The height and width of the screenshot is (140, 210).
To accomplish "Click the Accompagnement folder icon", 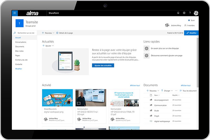I will (x=151, y=100).
